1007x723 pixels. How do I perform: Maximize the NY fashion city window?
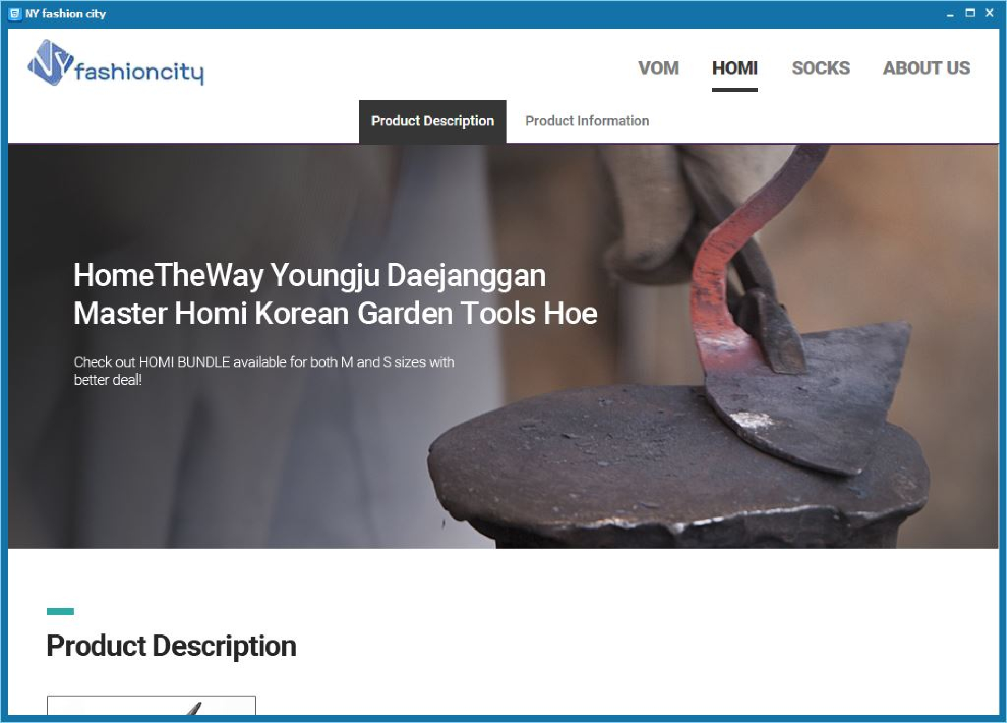970,14
